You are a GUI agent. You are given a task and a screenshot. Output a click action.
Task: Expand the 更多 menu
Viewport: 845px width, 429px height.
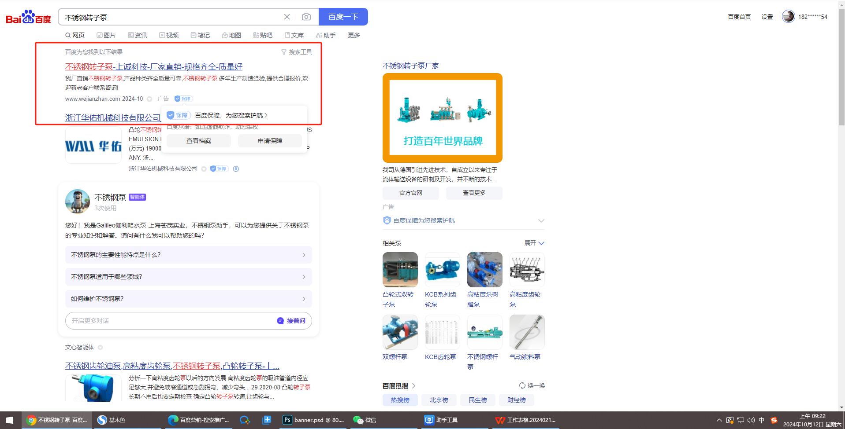354,35
